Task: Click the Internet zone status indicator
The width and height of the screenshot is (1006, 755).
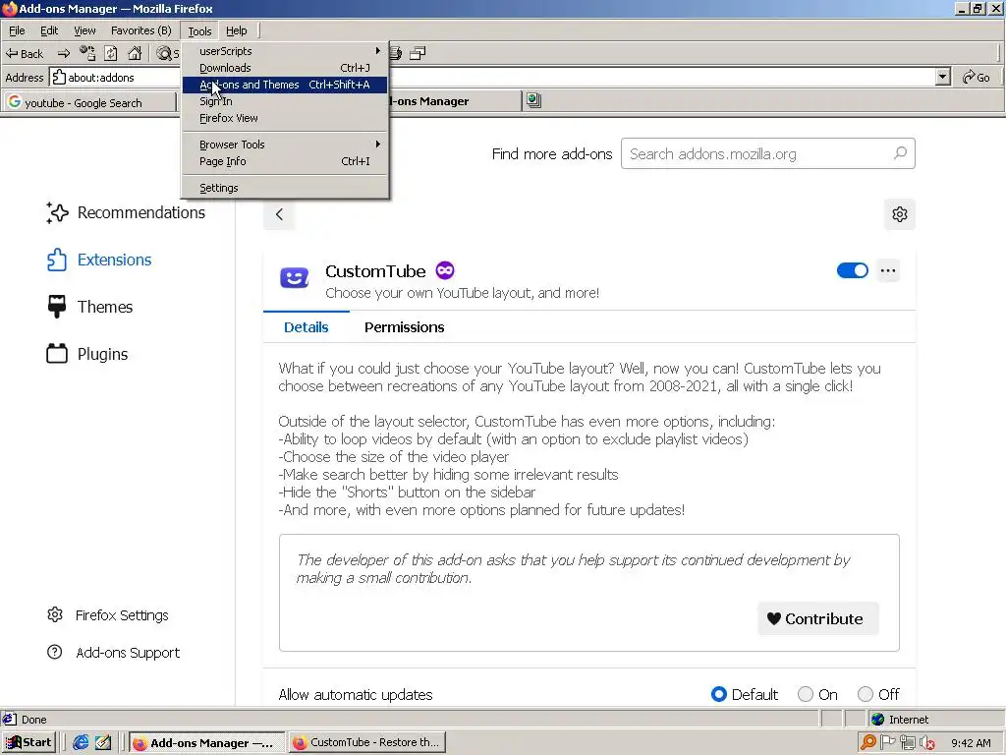Action: point(900,719)
